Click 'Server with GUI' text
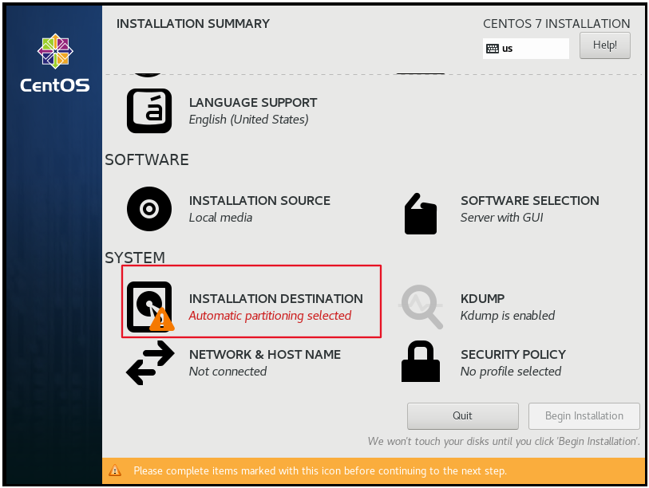This screenshot has height=488, width=649. (x=501, y=218)
